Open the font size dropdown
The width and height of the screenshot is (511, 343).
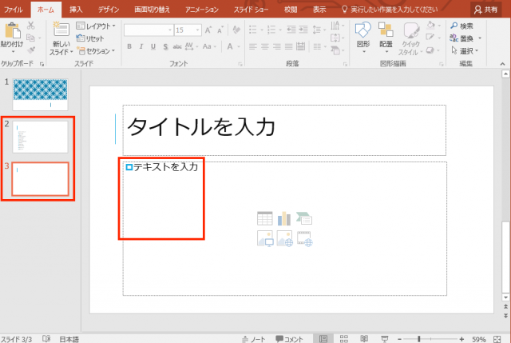pyautogui.click(x=198, y=30)
